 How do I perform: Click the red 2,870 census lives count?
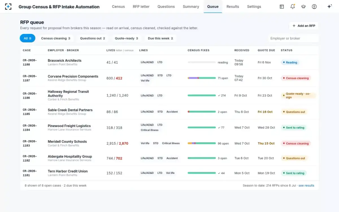coord(123,144)
